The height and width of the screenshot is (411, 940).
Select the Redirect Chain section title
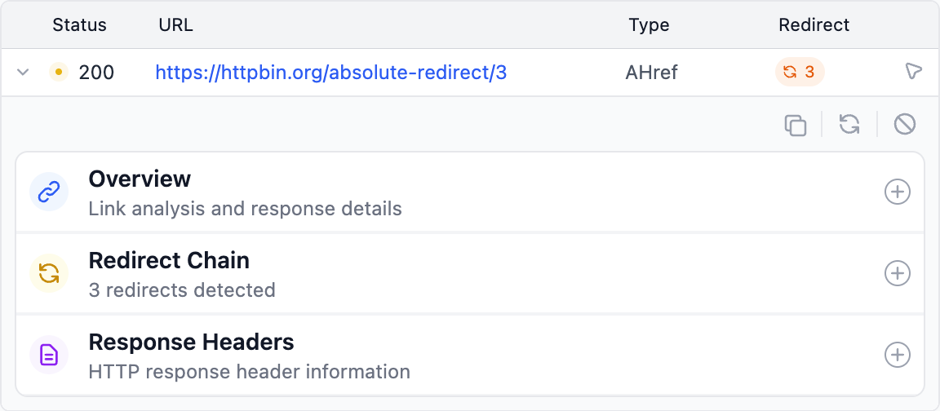pyautogui.click(x=169, y=261)
